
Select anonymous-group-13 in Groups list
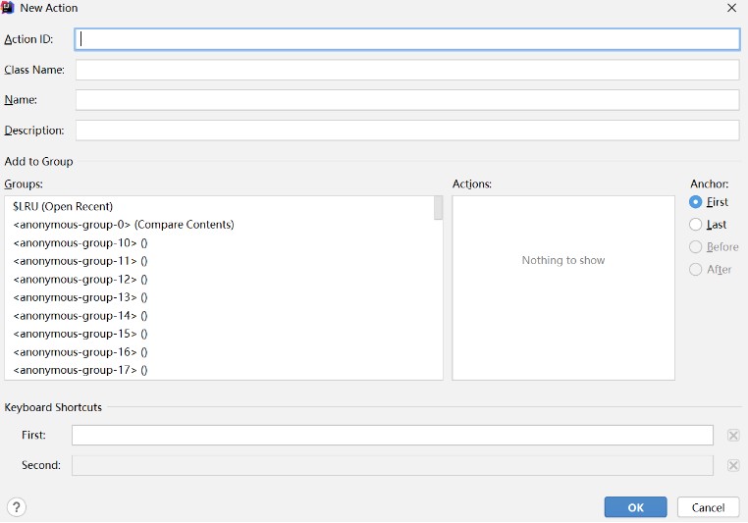[x=80, y=297]
